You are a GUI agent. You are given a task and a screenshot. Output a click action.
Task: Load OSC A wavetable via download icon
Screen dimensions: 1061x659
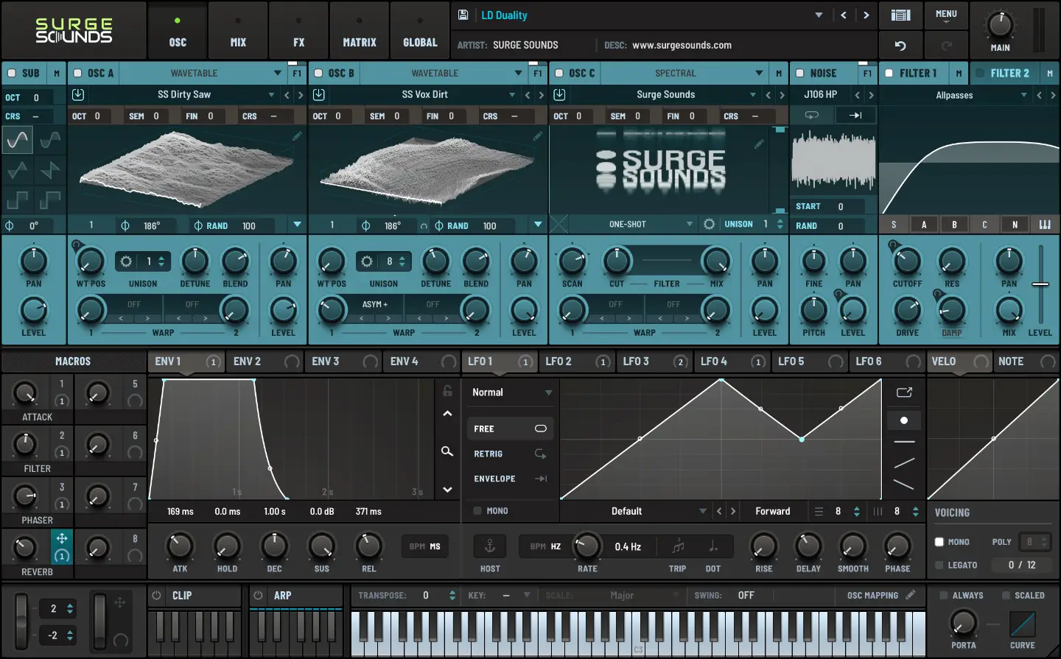pos(78,95)
